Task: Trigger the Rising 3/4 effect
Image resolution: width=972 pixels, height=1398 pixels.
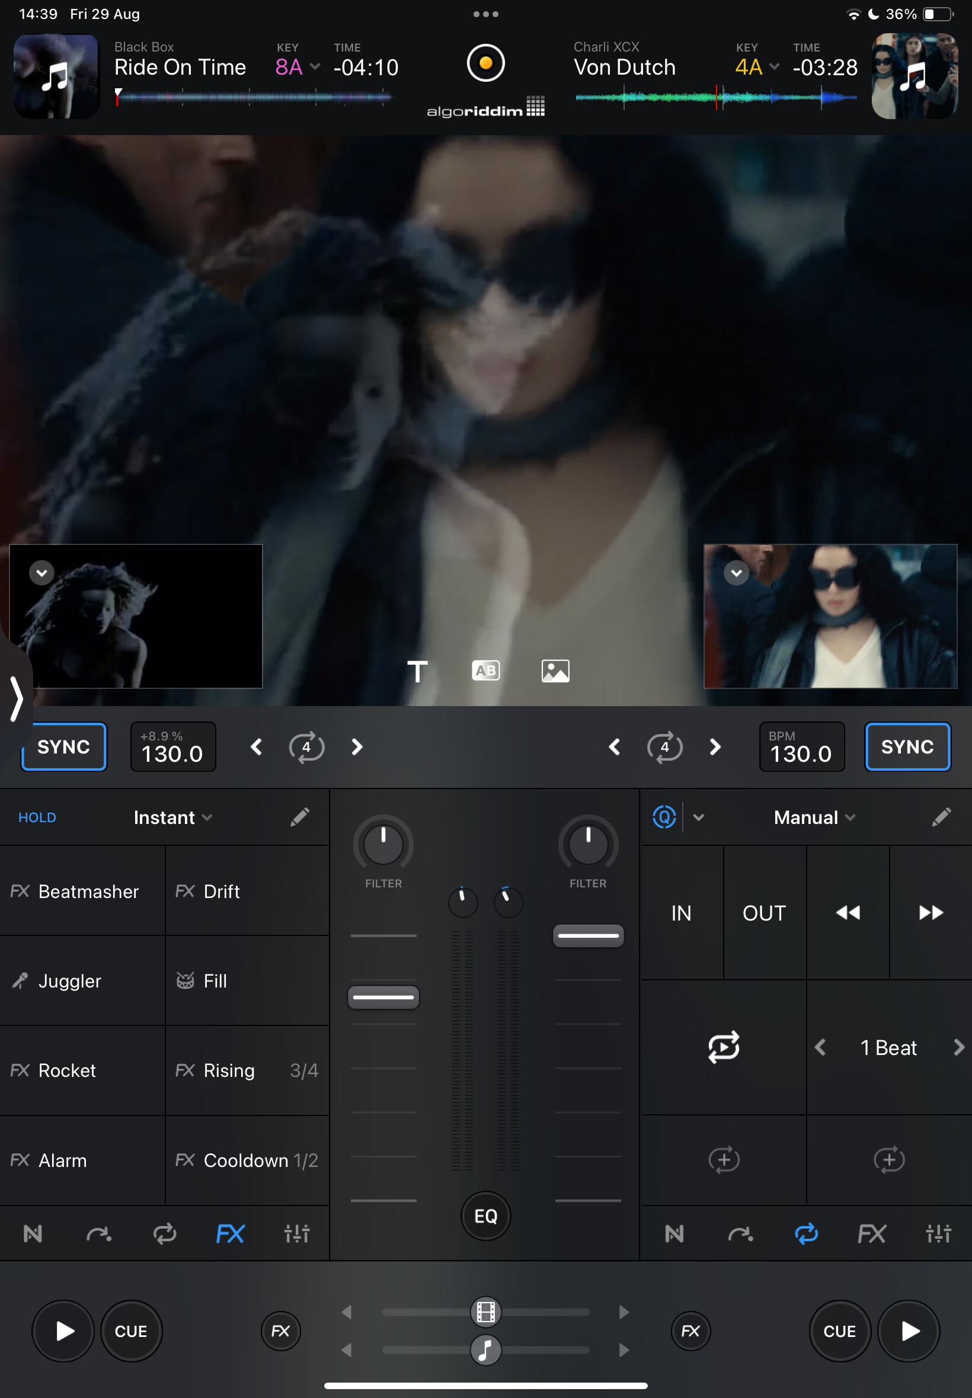Action: pyautogui.click(x=247, y=1070)
